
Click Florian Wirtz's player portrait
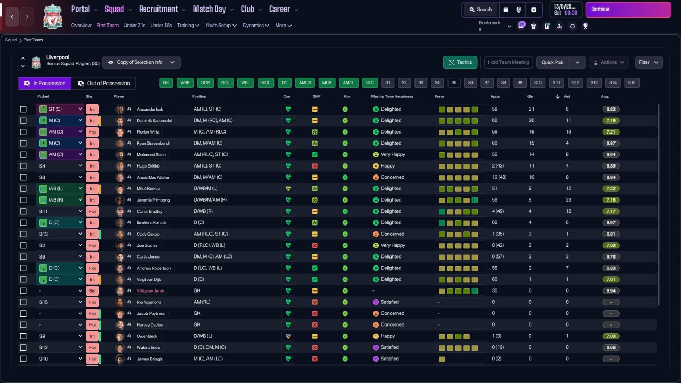[120, 132]
